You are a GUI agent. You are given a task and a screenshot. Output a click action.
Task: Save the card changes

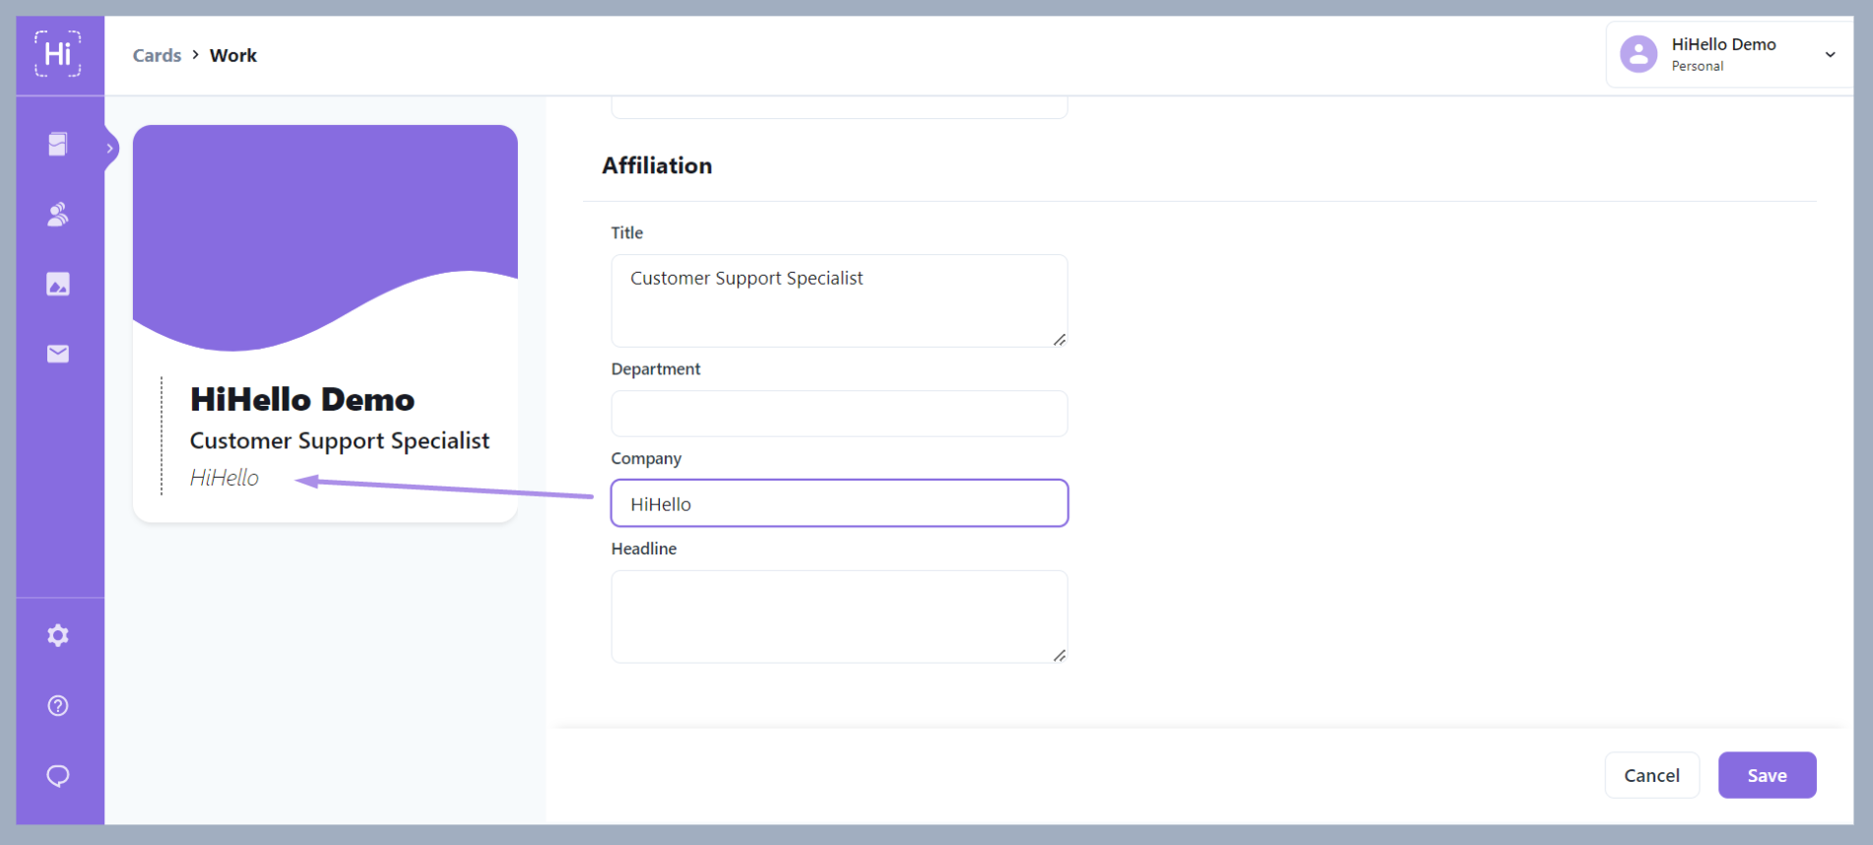(1767, 775)
